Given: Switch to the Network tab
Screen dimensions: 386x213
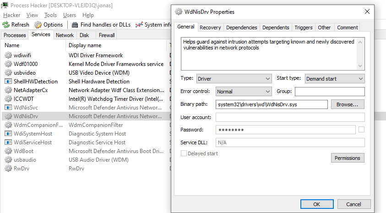Looking at the screenshot, I should [x=65, y=35].
